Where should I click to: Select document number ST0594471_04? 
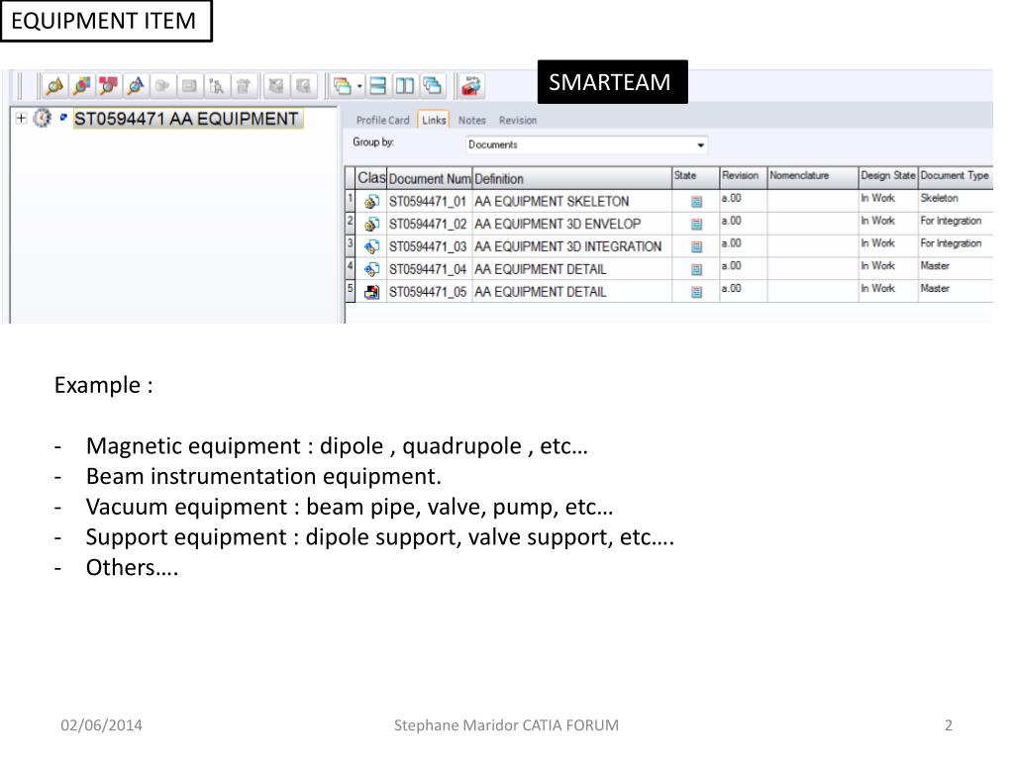click(428, 269)
